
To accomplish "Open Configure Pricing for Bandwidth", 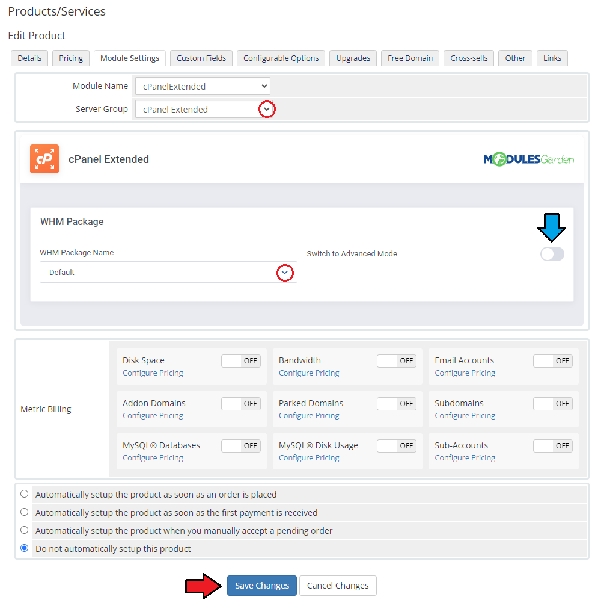I will (x=309, y=373).
